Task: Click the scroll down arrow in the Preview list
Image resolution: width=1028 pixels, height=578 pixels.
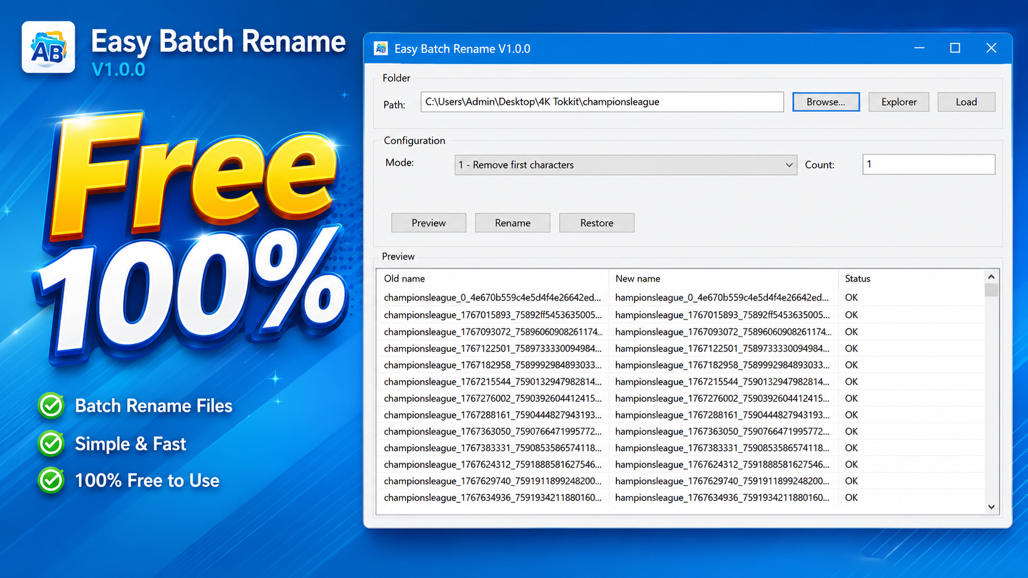Action: click(x=991, y=507)
